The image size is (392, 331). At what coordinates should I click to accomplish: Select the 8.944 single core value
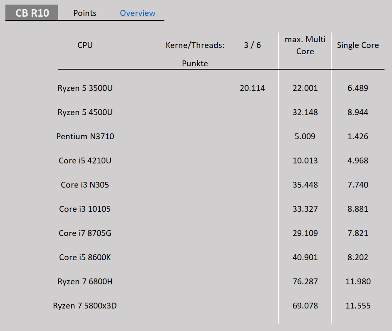(358, 112)
